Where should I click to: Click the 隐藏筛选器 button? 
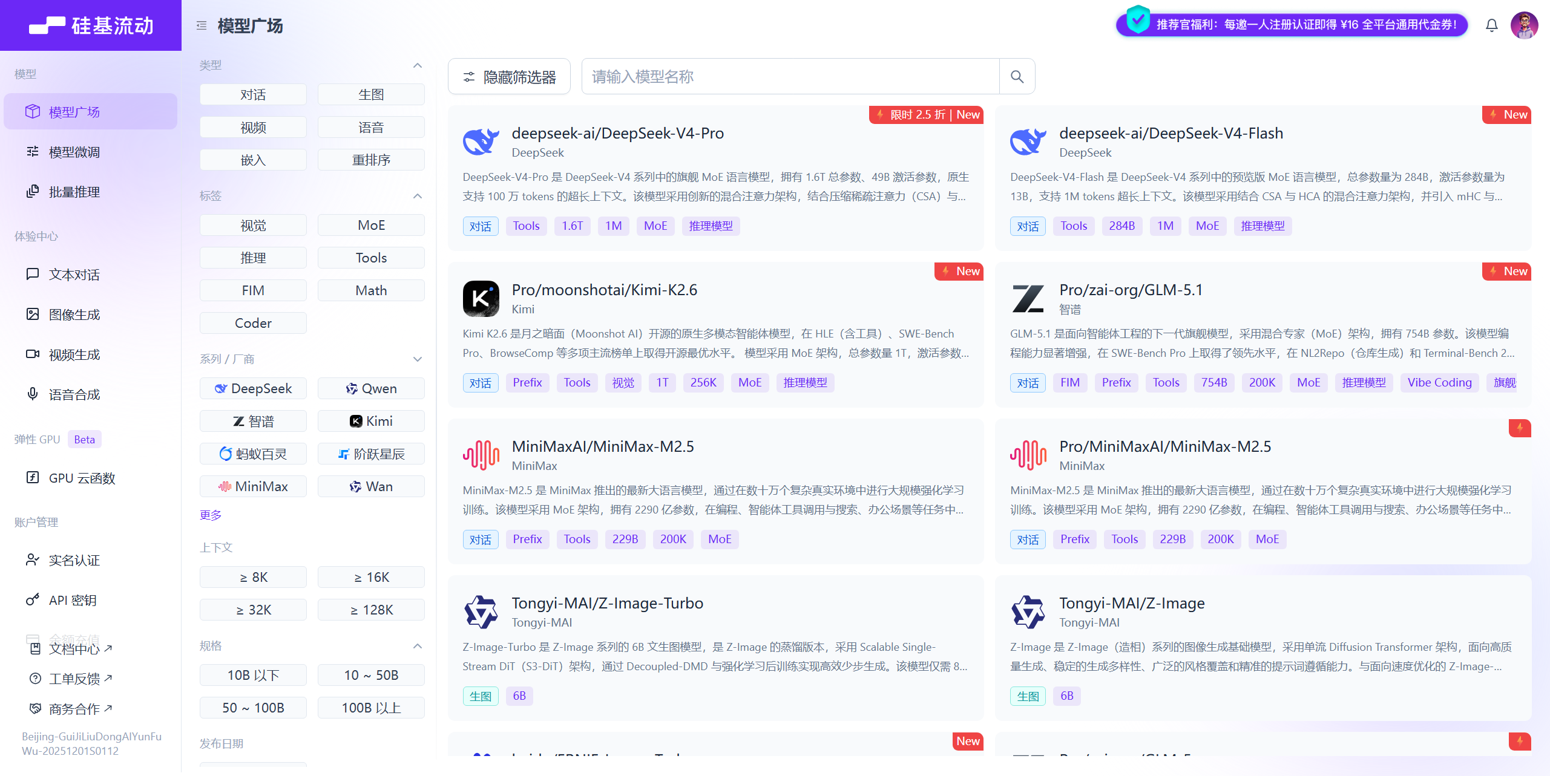509,77
